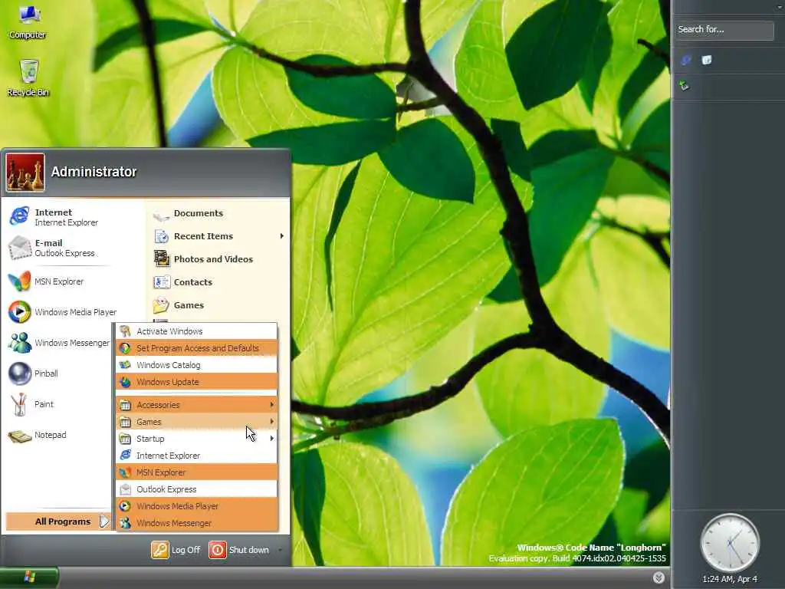This screenshot has width=785, height=589.
Task: Launch Outlook Express from All Programs list
Action: coord(197,489)
